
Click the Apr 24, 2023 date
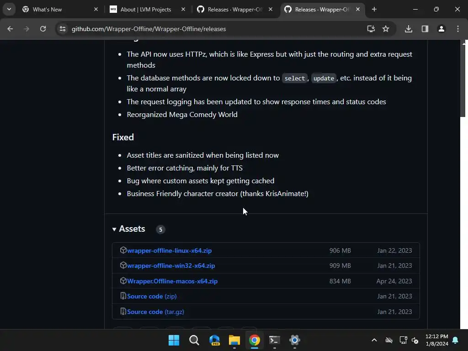pos(394,281)
